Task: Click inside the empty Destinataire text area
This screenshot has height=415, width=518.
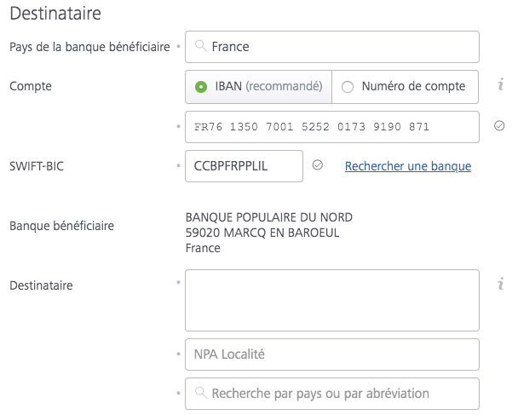Action: click(x=332, y=299)
